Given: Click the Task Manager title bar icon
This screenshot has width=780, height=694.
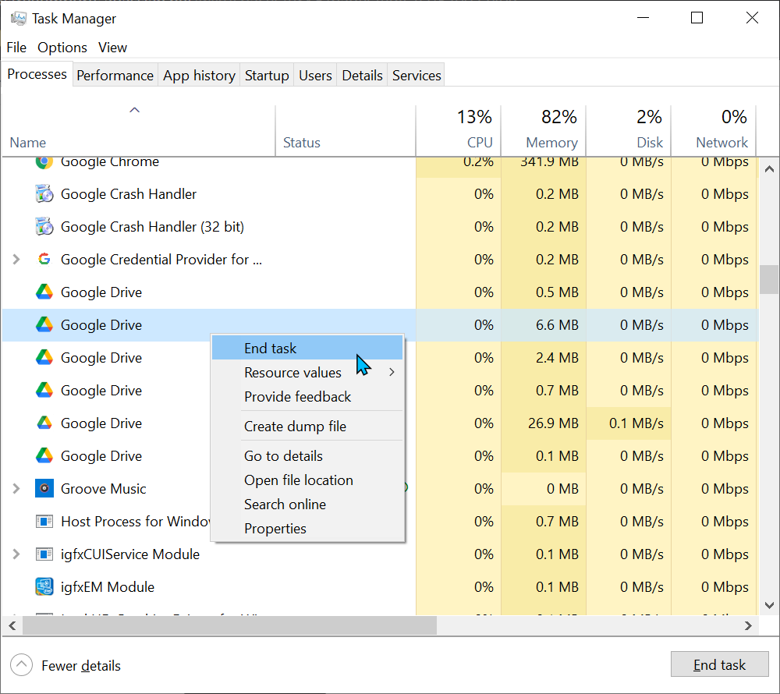Looking at the screenshot, I should tap(19, 19).
